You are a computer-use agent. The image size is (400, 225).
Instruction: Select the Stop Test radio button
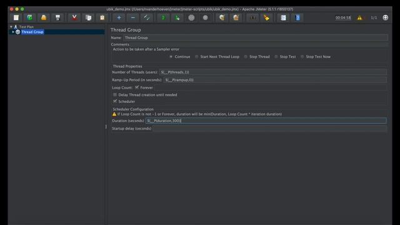click(x=276, y=57)
